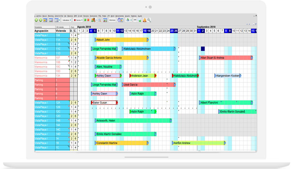The height and width of the screenshot is (169, 293).
Task: Select the Agrupación column header
Action: 45,31
